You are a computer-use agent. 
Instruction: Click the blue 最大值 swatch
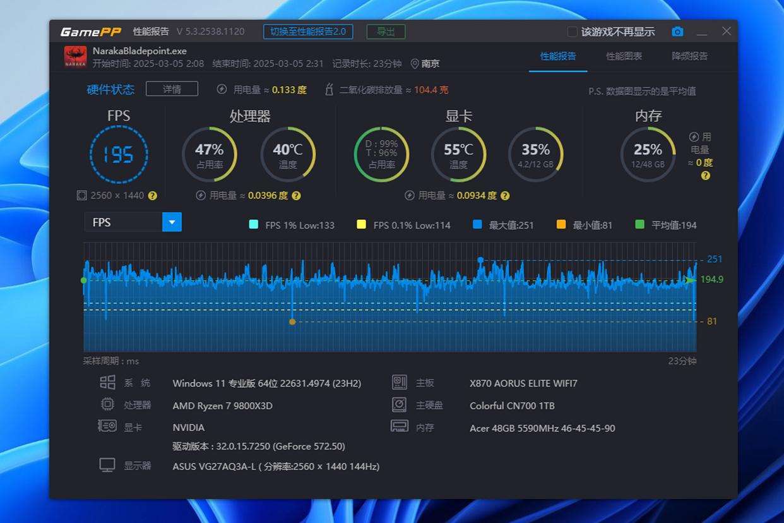(477, 224)
